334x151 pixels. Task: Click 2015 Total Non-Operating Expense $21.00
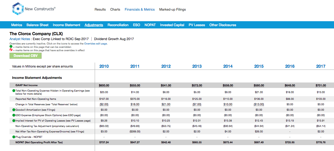(259, 92)
